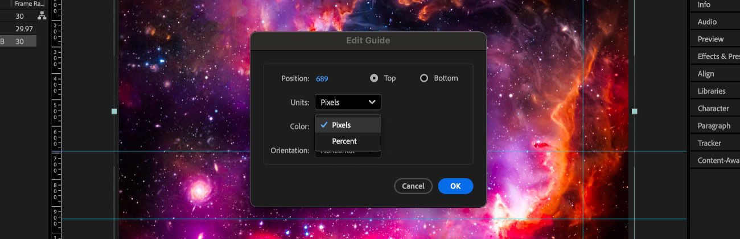The height and width of the screenshot is (239, 740).
Task: Click the right layer transform handle
Action: (x=635, y=112)
